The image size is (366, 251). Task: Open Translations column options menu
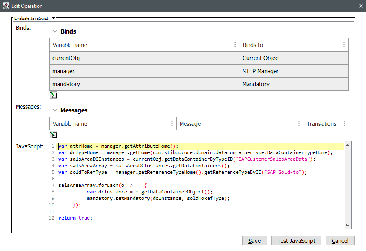[x=344, y=124]
